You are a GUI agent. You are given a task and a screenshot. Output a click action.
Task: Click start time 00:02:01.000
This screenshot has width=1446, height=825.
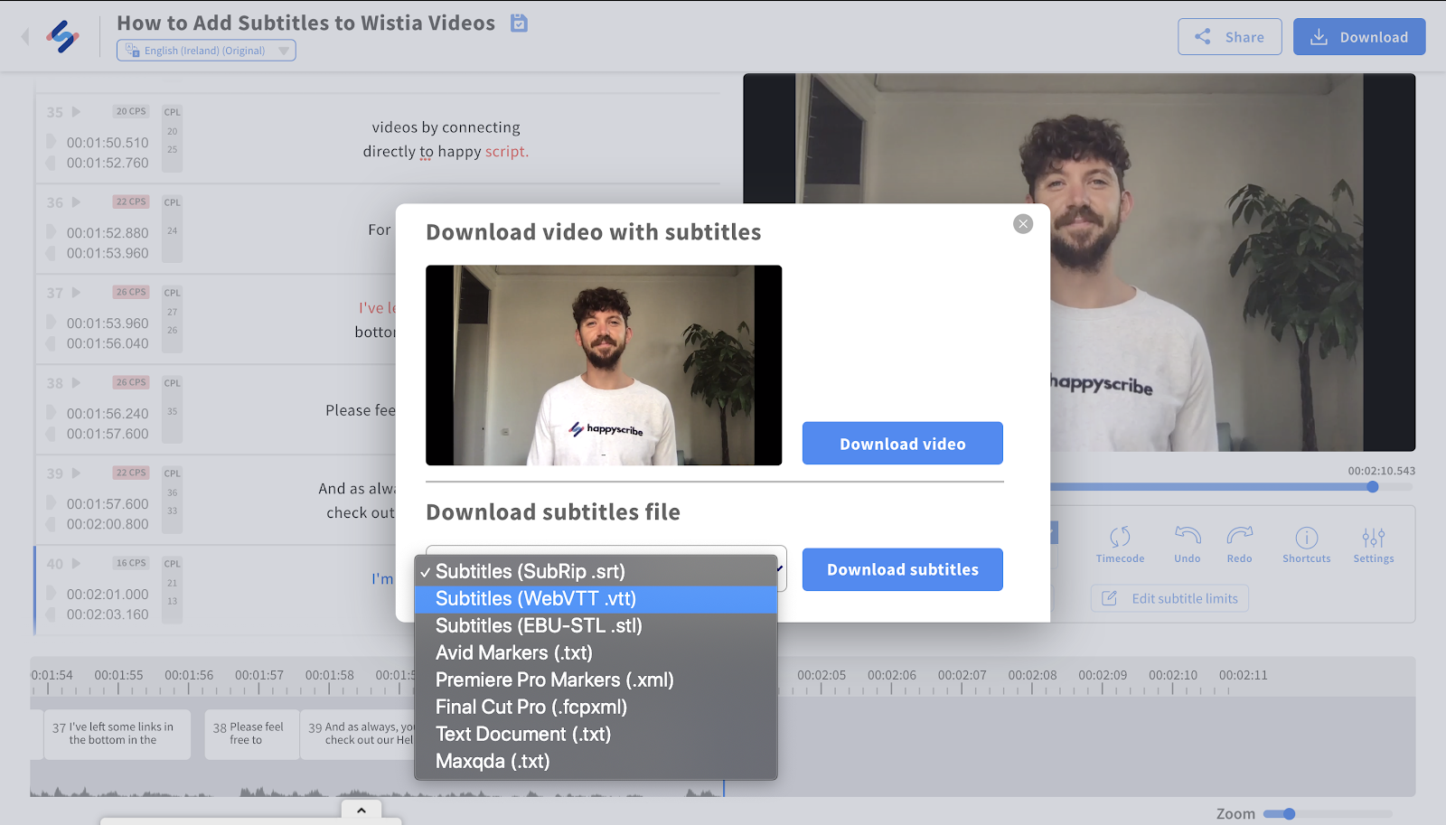(108, 595)
